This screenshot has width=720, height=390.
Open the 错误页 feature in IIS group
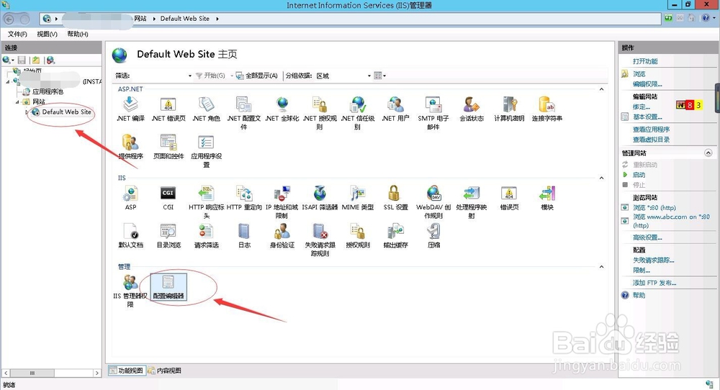click(509, 198)
